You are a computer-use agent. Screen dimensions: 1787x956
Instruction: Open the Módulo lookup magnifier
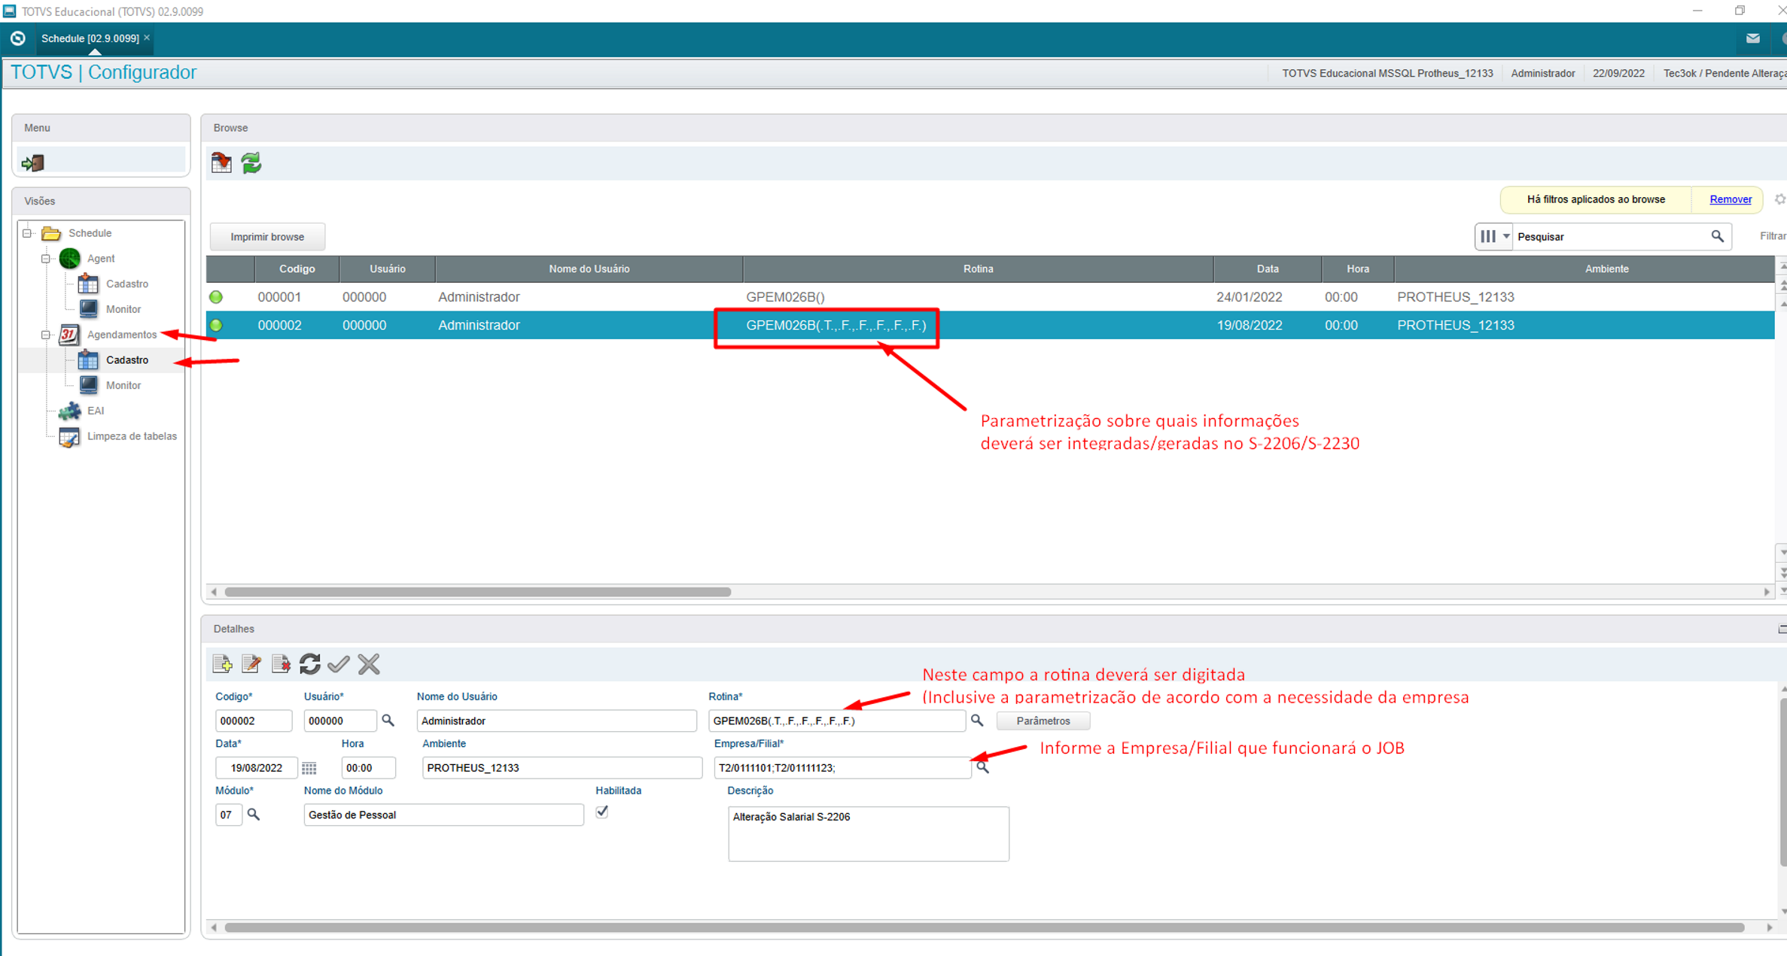tap(254, 815)
